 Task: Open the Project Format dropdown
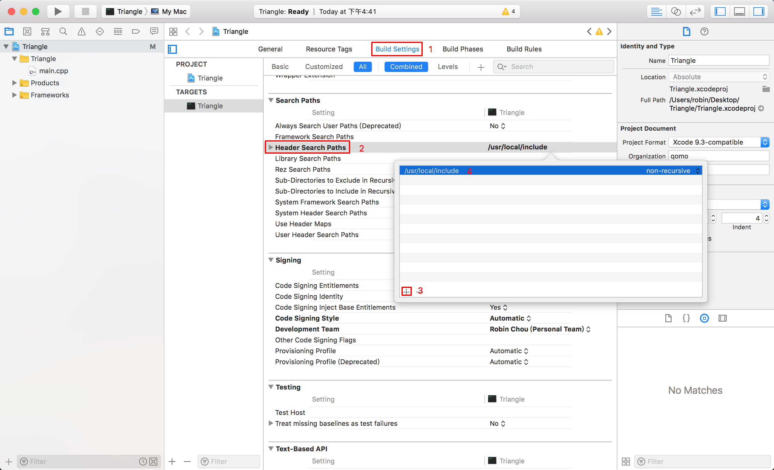point(719,142)
